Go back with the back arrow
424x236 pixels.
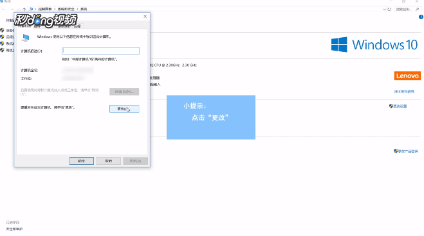[x=3, y=9]
